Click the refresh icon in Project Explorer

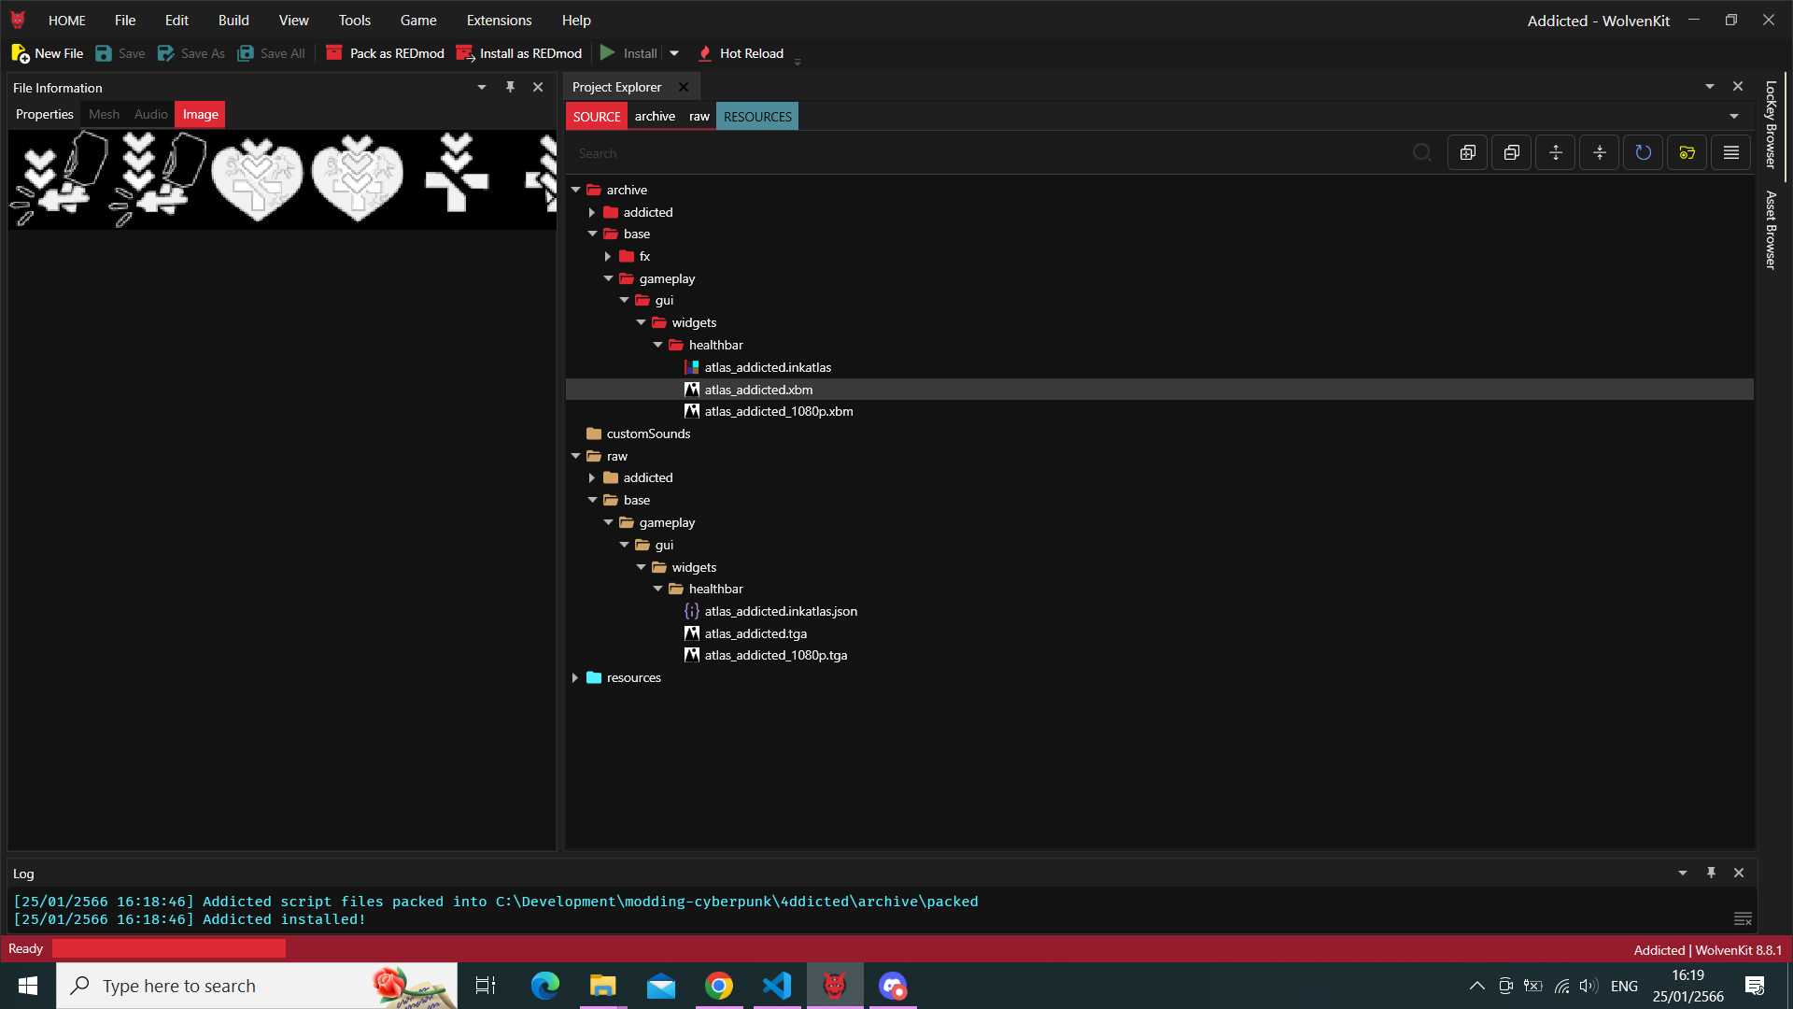coord(1643,153)
